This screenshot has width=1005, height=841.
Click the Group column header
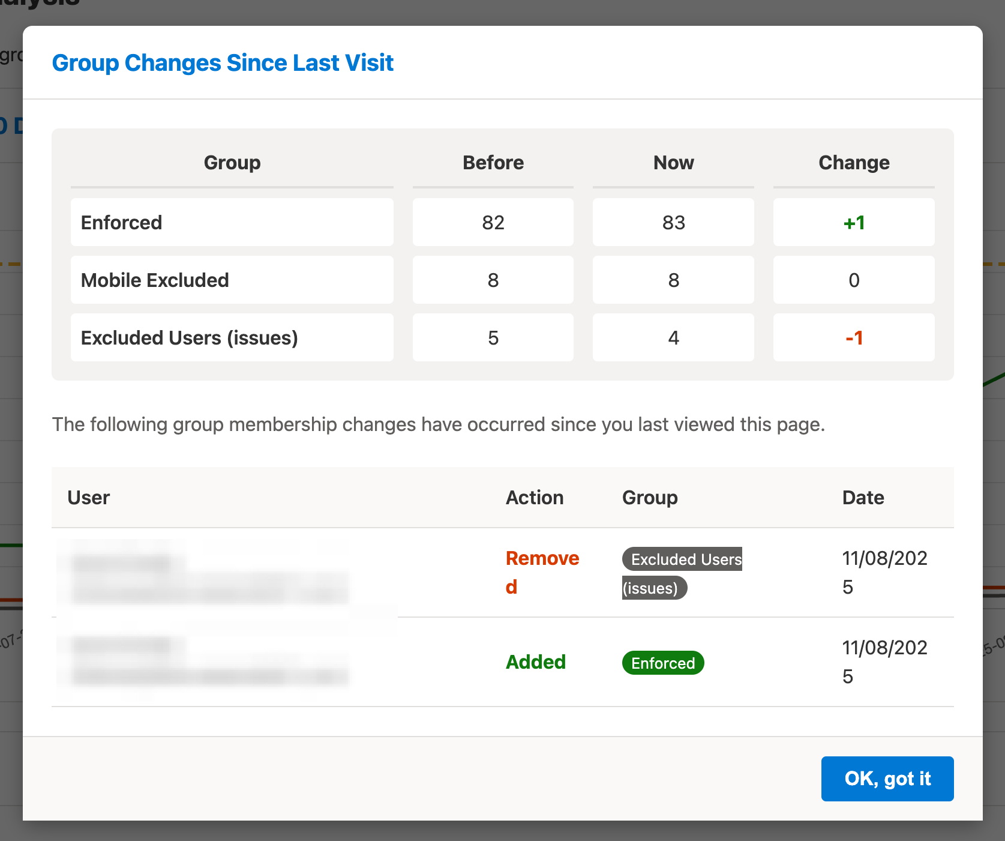click(x=232, y=162)
